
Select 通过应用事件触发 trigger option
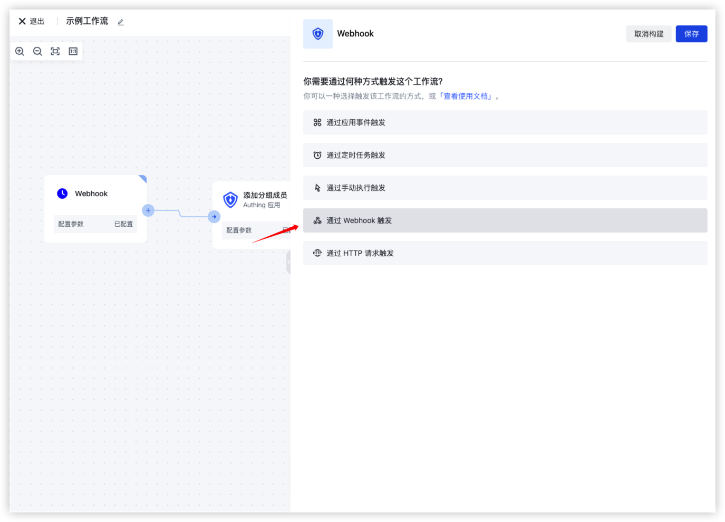click(x=505, y=122)
